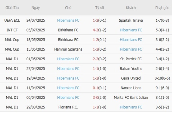Open Gzira United team link
Viewport: 172px width, 113px height.
click(131, 78)
